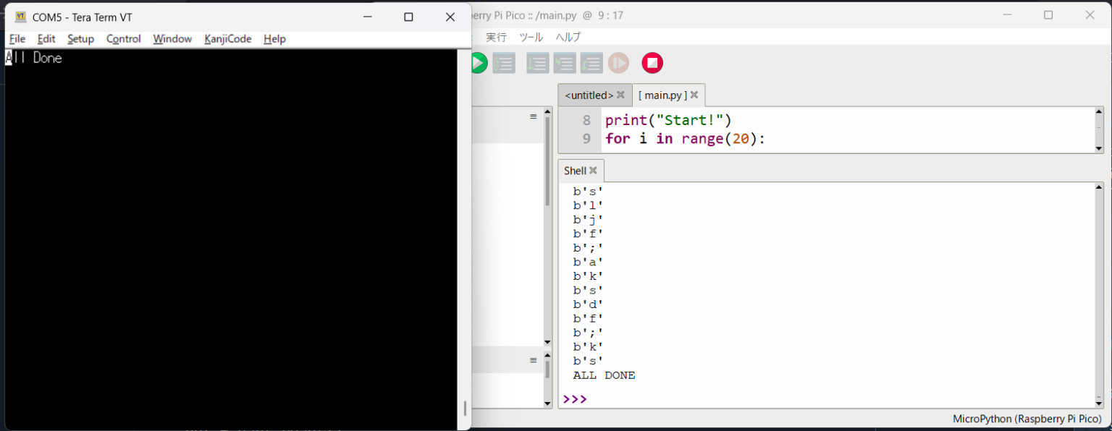Open Tera Term's KanjiCode menu
The height and width of the screenshot is (431, 1112).
(x=227, y=39)
